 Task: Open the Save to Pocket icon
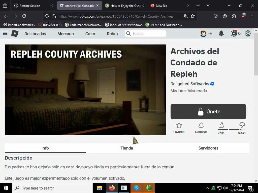[216, 16]
